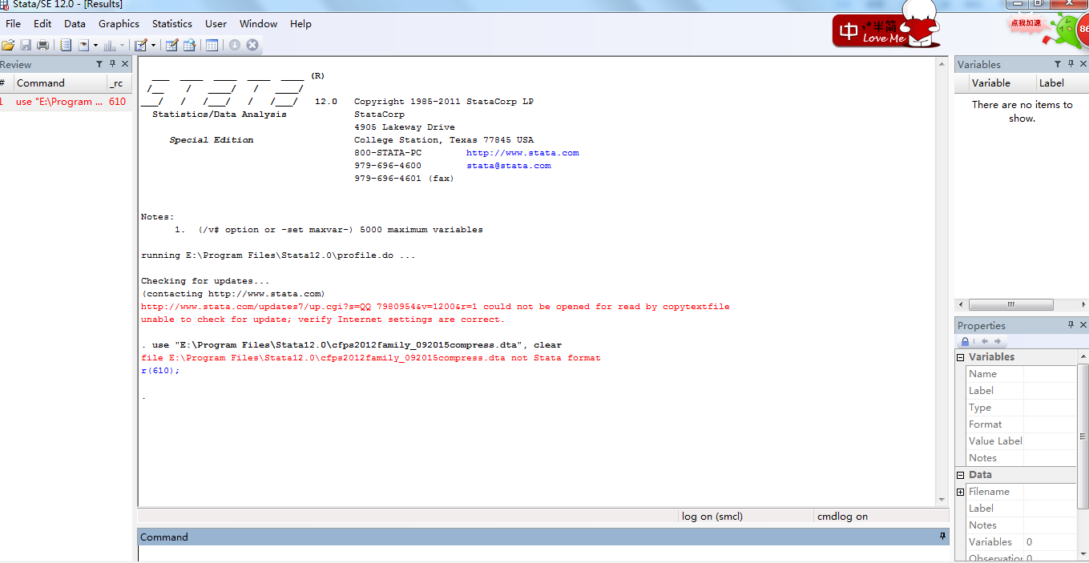
Task: Click the Results window scroll-up arrow
Action: pos(942,63)
